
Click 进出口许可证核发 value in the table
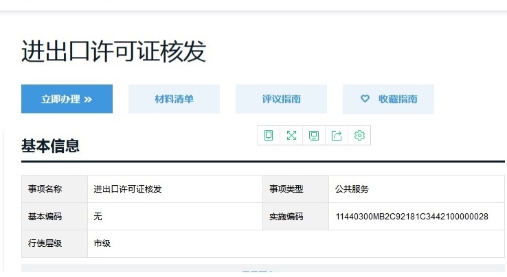coord(128,189)
